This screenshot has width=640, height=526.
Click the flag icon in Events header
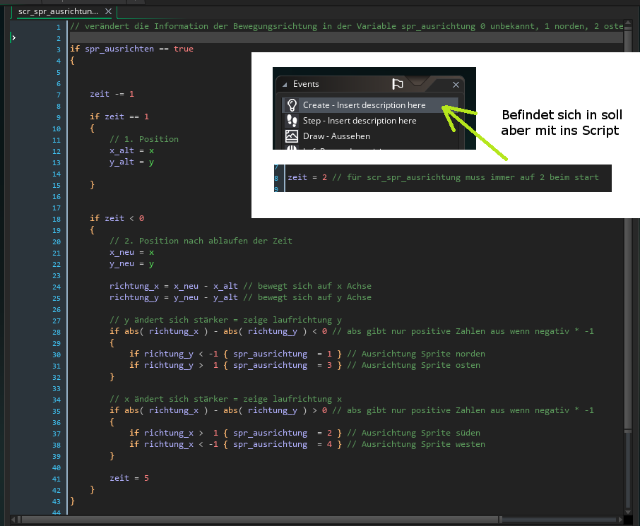pyautogui.click(x=398, y=84)
